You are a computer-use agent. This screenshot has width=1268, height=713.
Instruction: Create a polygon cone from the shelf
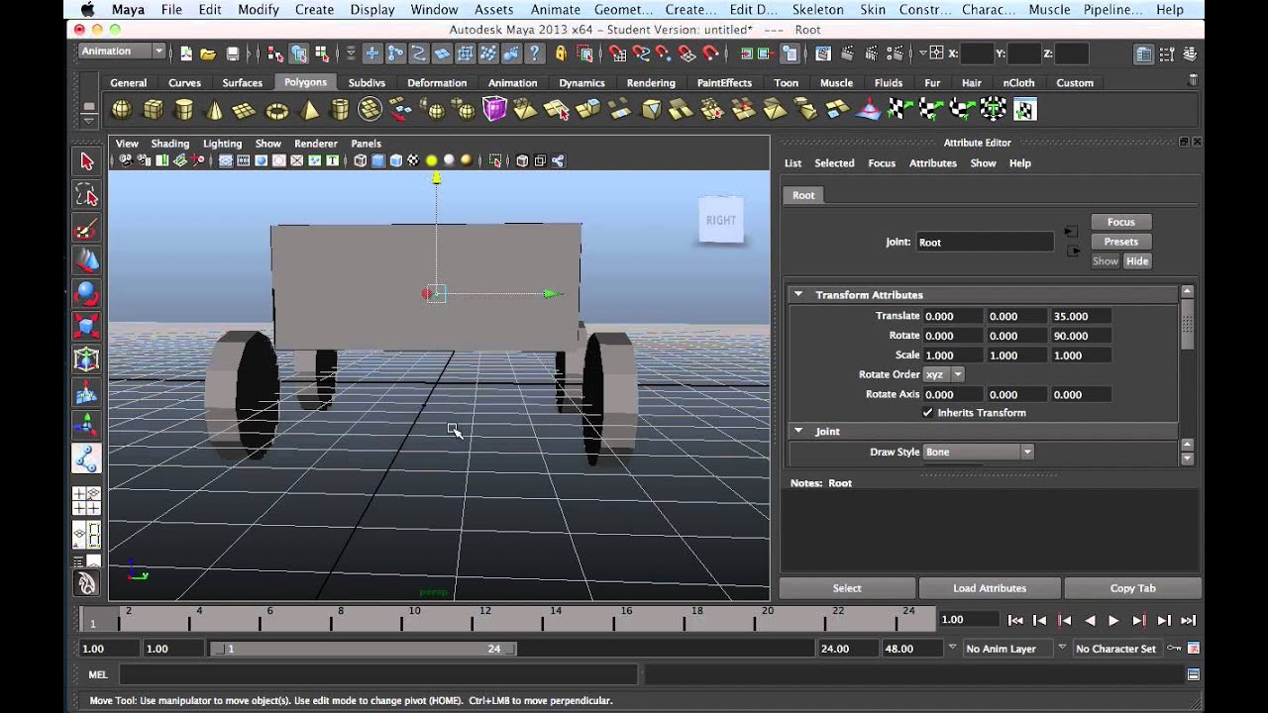click(213, 110)
